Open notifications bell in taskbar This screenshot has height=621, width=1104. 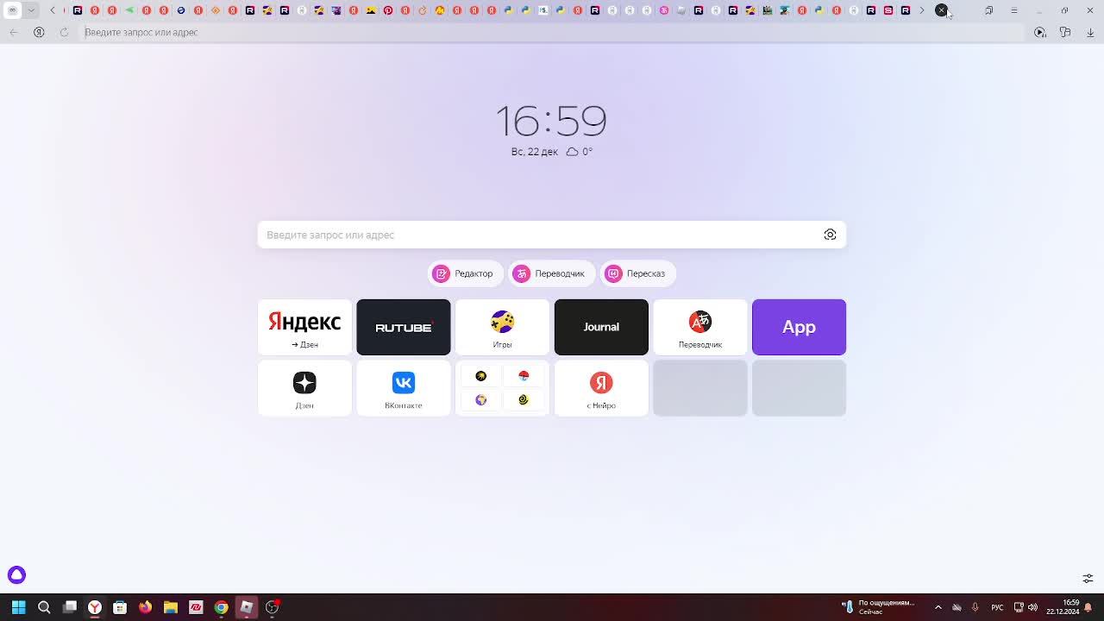coord(1088,607)
